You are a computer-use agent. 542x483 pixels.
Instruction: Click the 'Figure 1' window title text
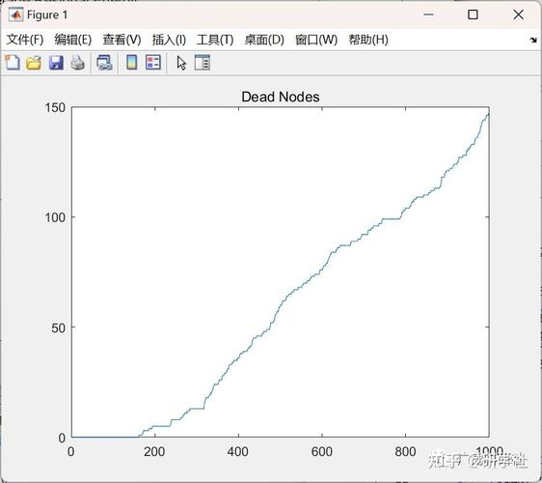[47, 14]
